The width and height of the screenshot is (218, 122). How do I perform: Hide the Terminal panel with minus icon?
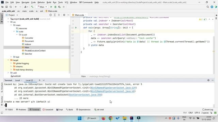click(x=213, y=80)
